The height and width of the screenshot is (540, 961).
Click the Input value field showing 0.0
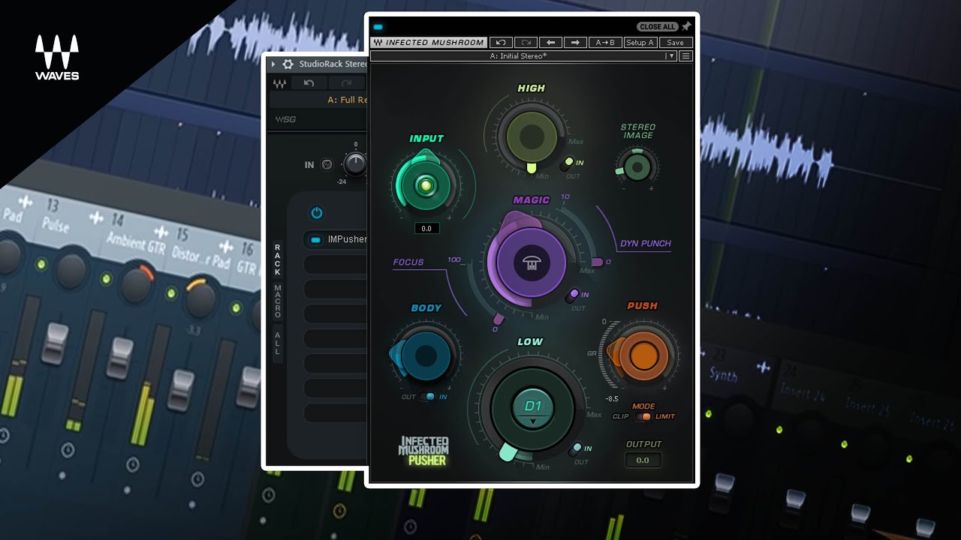pos(426,228)
